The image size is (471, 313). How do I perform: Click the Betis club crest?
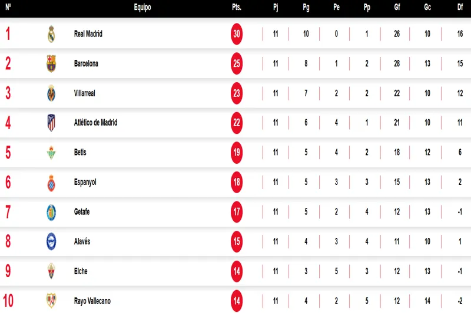51,153
